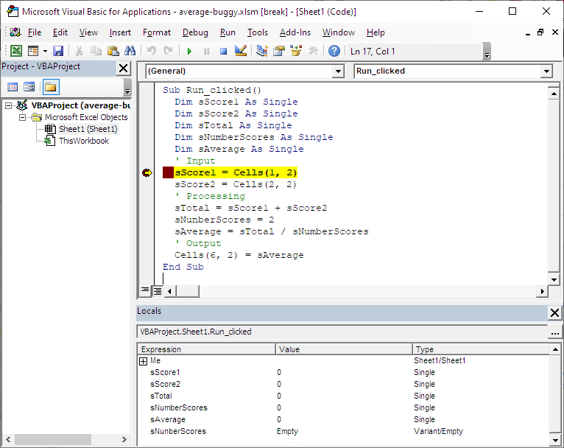Open the Format menu

click(157, 32)
